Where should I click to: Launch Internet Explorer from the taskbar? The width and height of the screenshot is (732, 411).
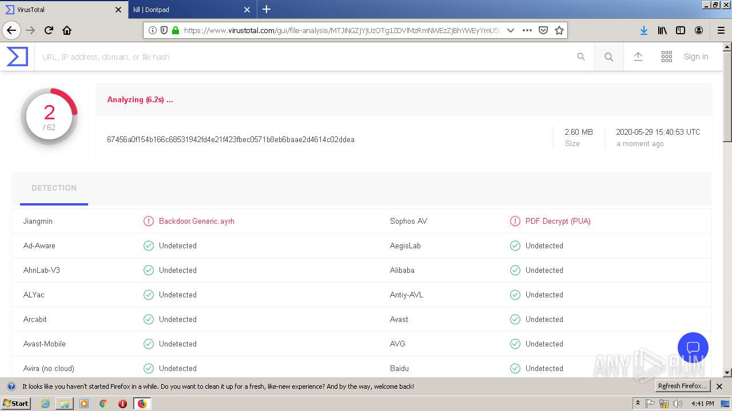pyautogui.click(x=45, y=404)
